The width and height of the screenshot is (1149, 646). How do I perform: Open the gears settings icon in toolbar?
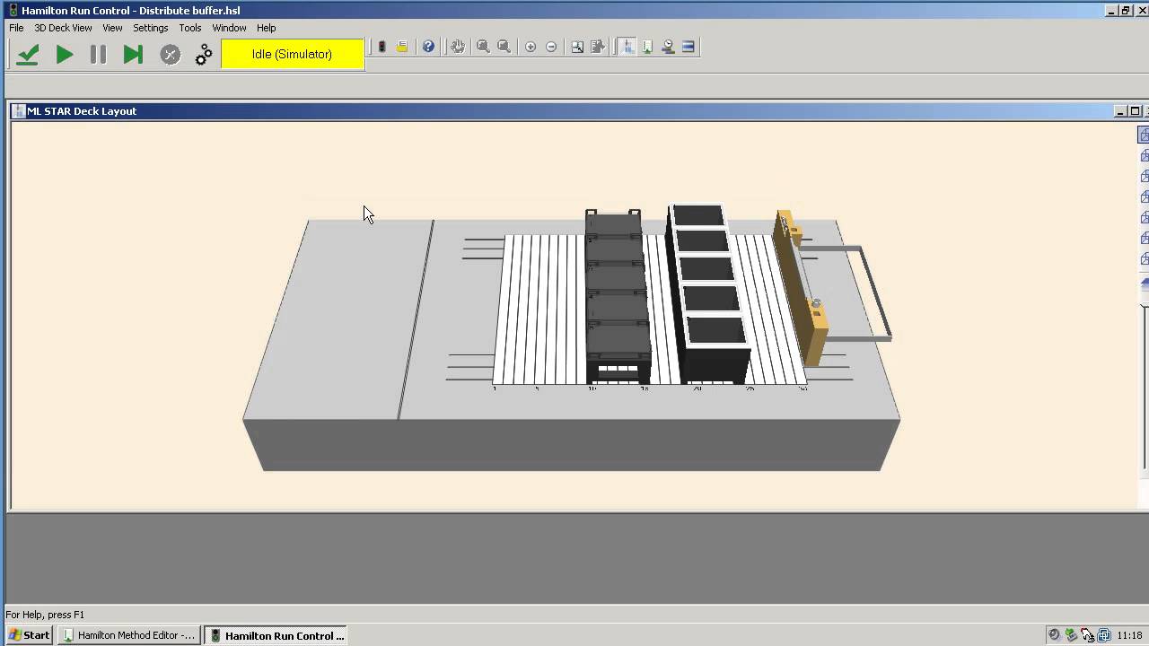tap(204, 55)
